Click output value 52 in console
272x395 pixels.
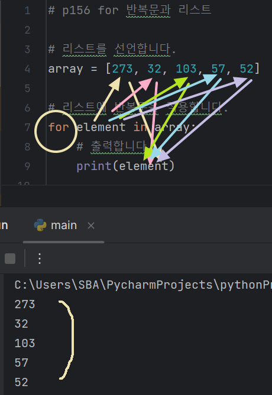click(21, 382)
